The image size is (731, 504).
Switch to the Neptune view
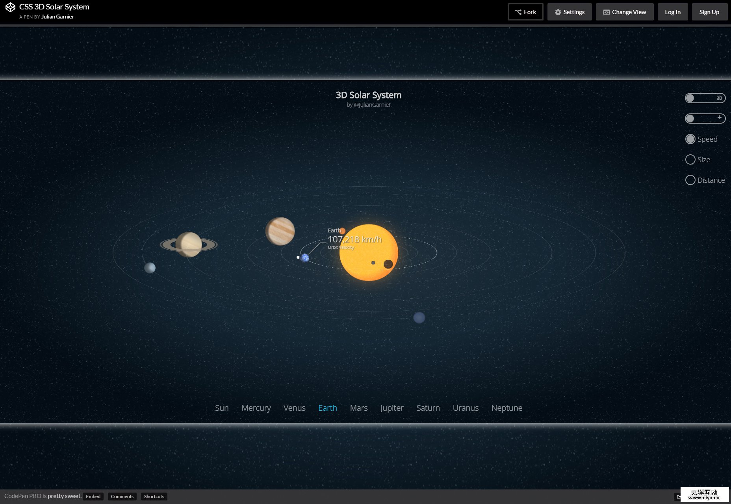click(507, 408)
